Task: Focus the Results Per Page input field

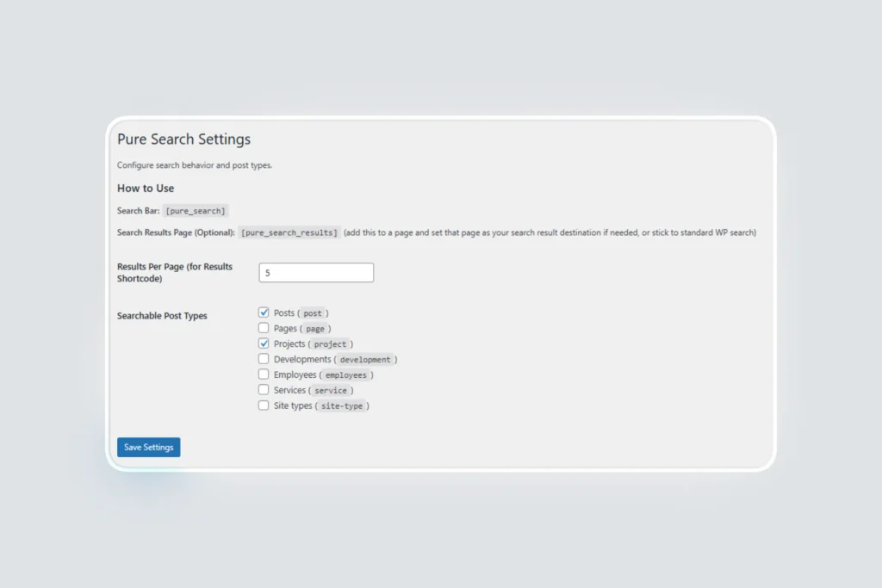Action: [316, 273]
